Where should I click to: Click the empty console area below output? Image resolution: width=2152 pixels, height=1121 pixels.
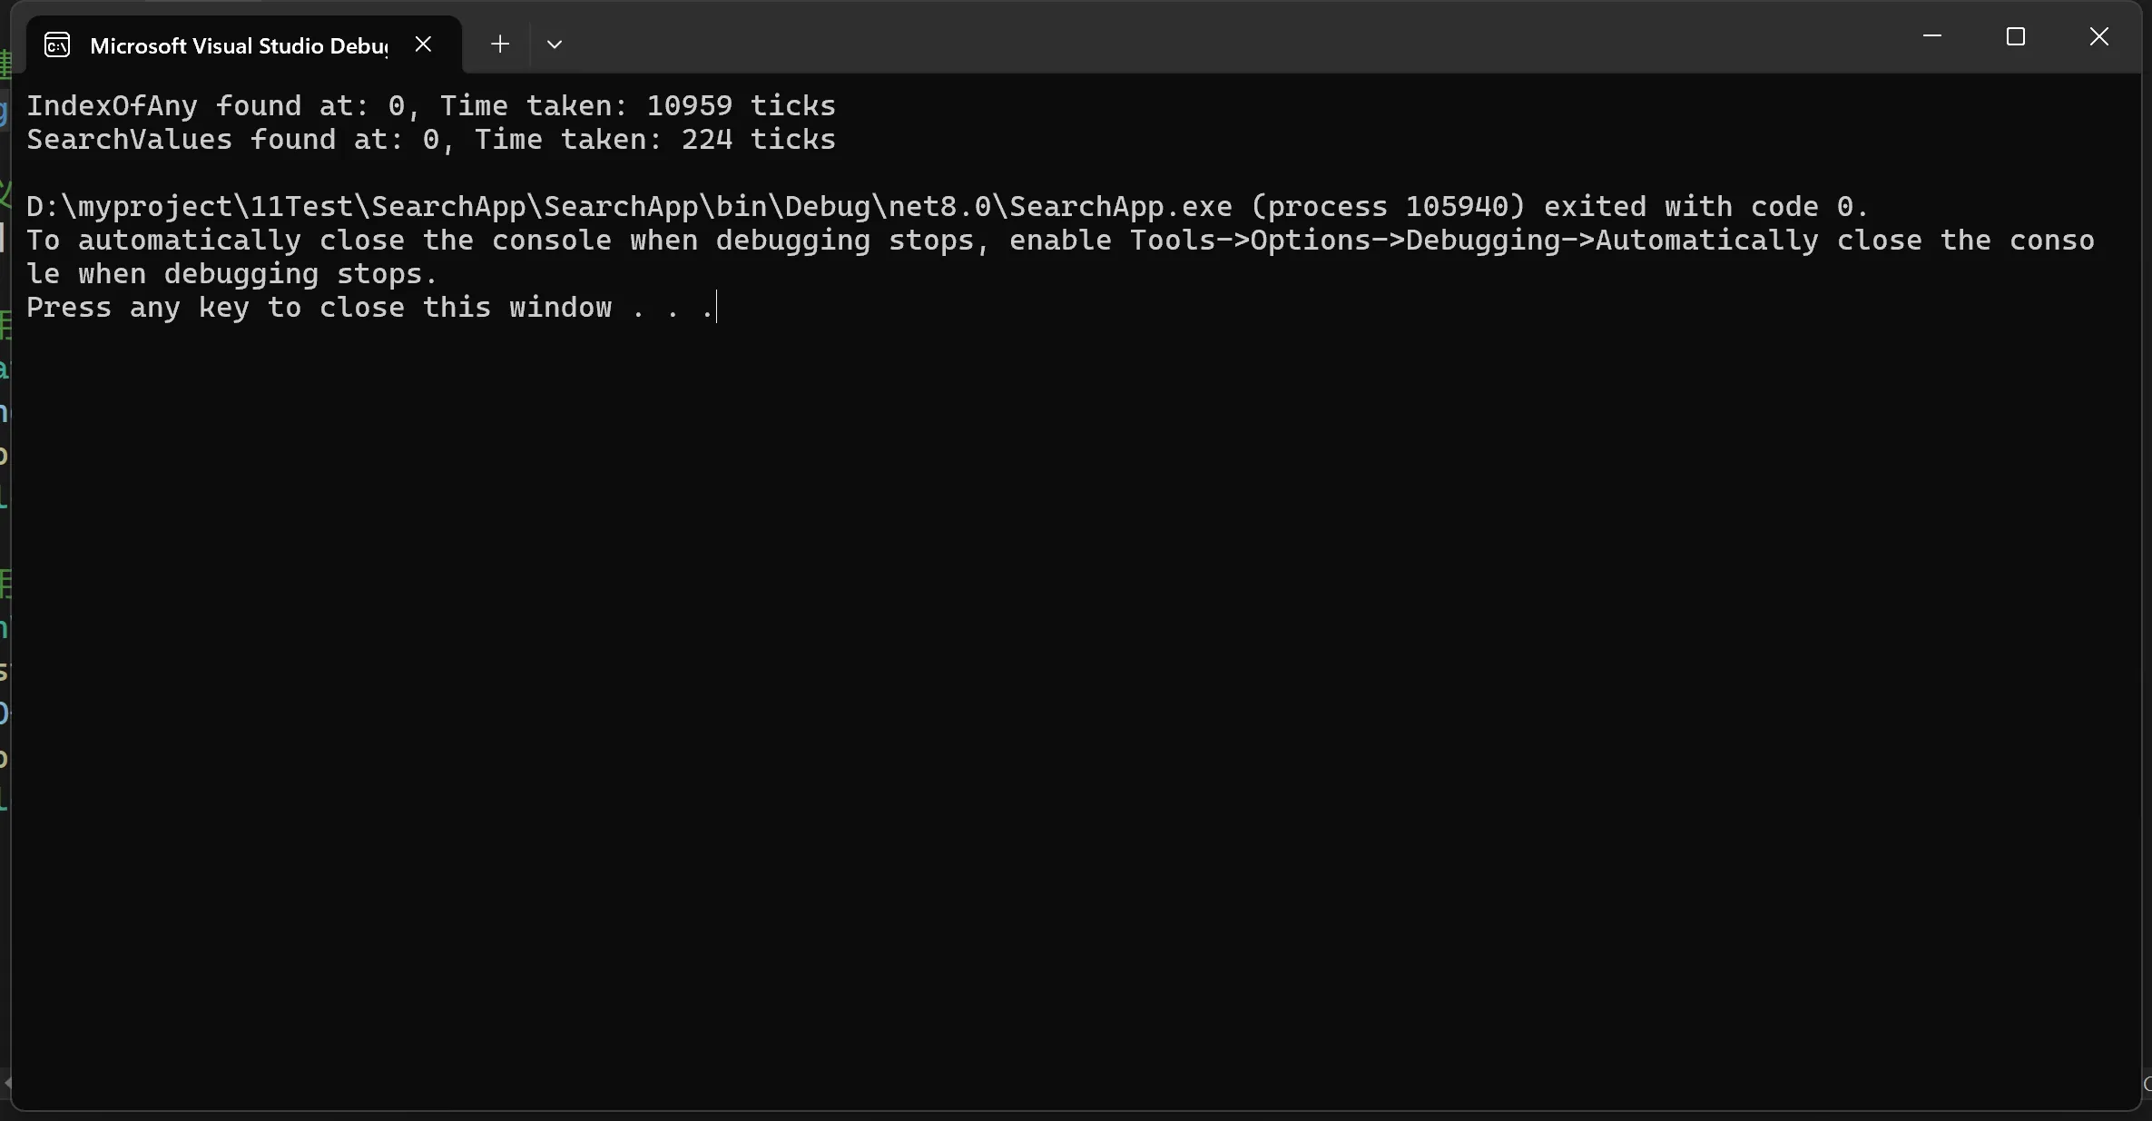coord(1076,708)
